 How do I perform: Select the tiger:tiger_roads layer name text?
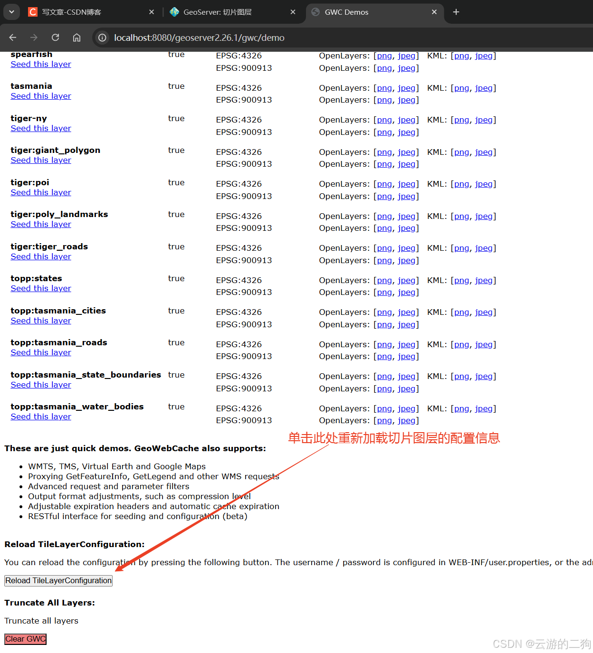tap(49, 246)
